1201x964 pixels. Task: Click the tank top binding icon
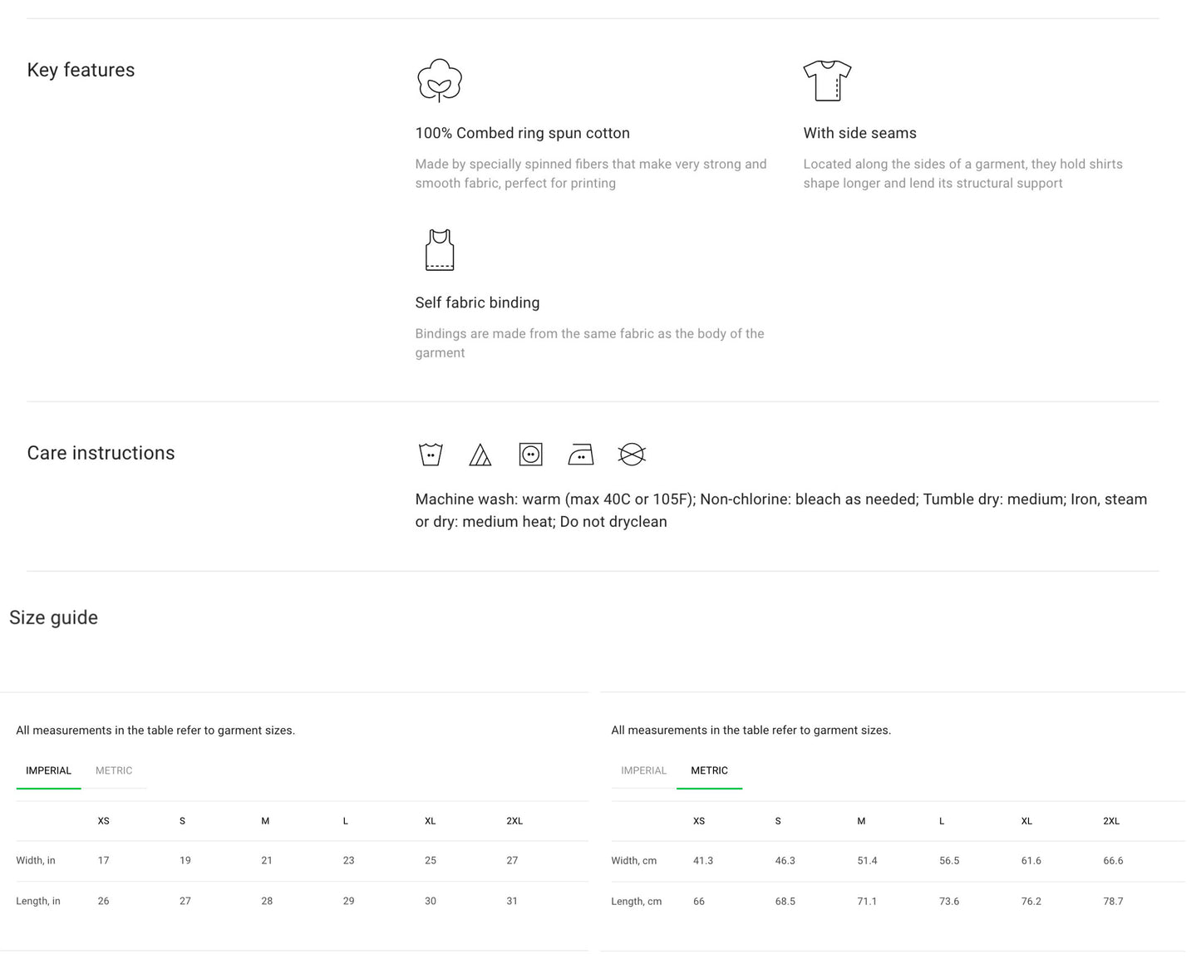coord(439,250)
